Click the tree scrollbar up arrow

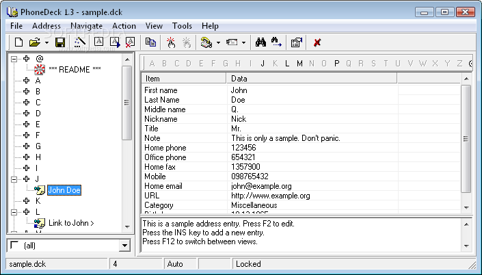point(127,60)
